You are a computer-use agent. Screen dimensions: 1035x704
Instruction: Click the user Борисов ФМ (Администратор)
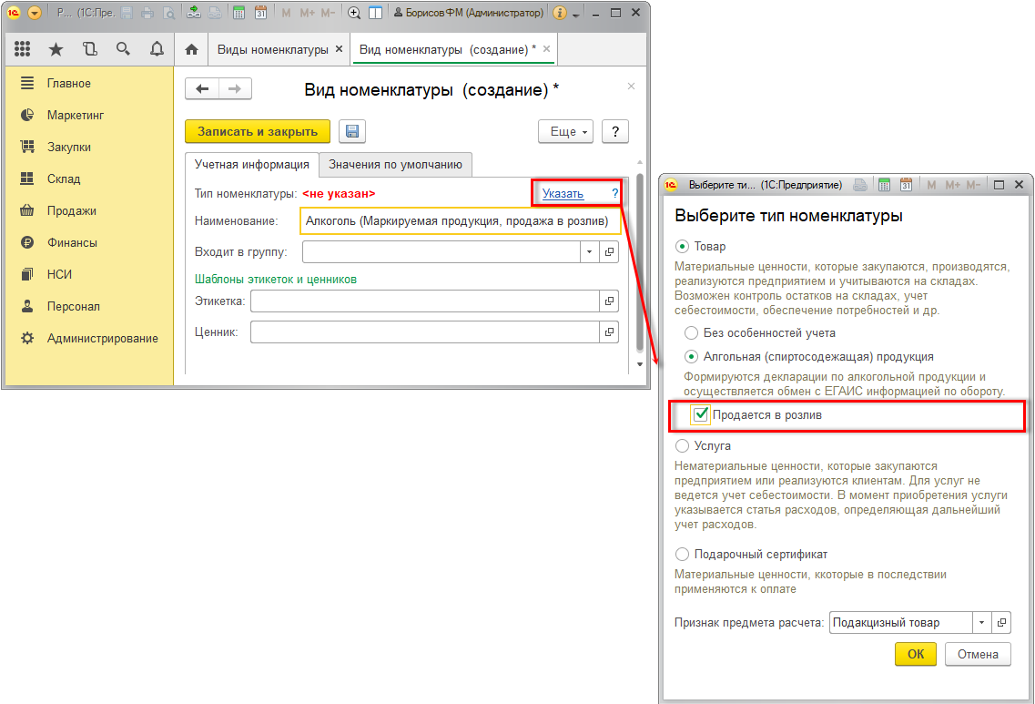pos(469,13)
